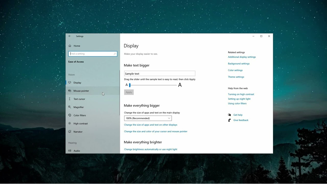Select Audio under Hearing
327x184 pixels.
point(92,150)
